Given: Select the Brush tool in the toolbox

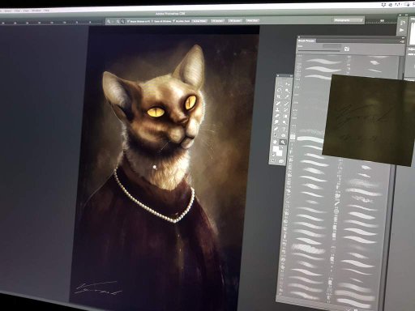Looking at the screenshot, I should tap(287, 104).
